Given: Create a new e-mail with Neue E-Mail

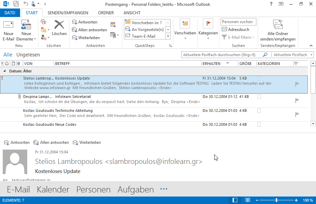Looking at the screenshot, I should pyautogui.click(x=9, y=31).
